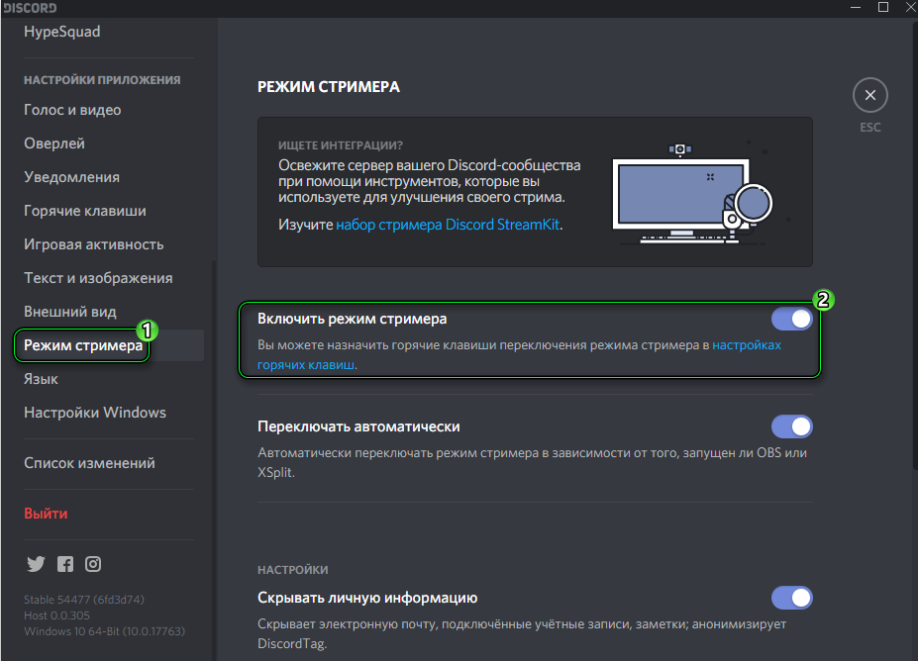Close settings with the ESC circle button
The image size is (918, 661).
[x=869, y=96]
